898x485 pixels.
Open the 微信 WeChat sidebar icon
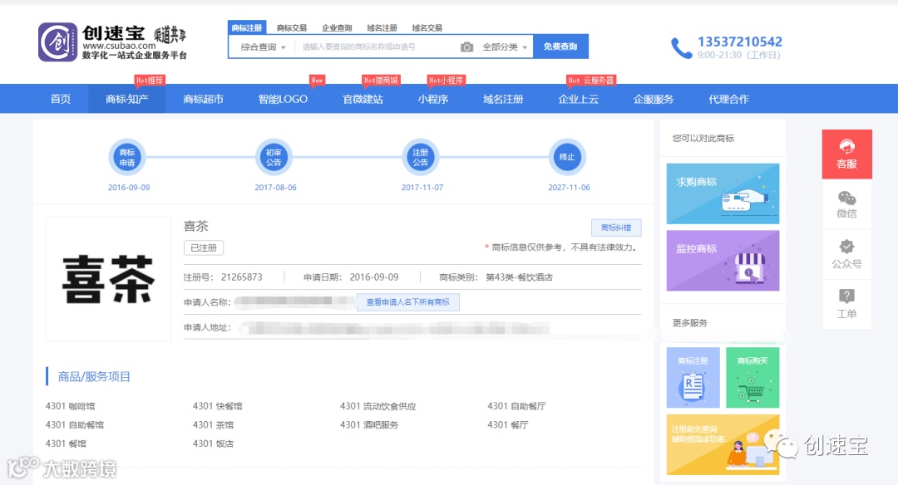click(x=846, y=205)
